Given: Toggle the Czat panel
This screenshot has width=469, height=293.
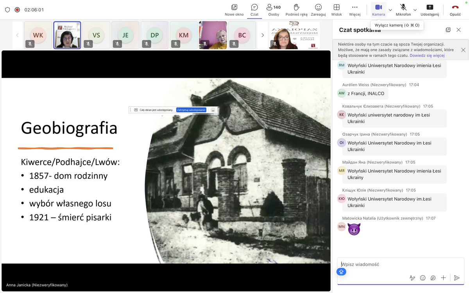Looking at the screenshot, I should coord(254,9).
